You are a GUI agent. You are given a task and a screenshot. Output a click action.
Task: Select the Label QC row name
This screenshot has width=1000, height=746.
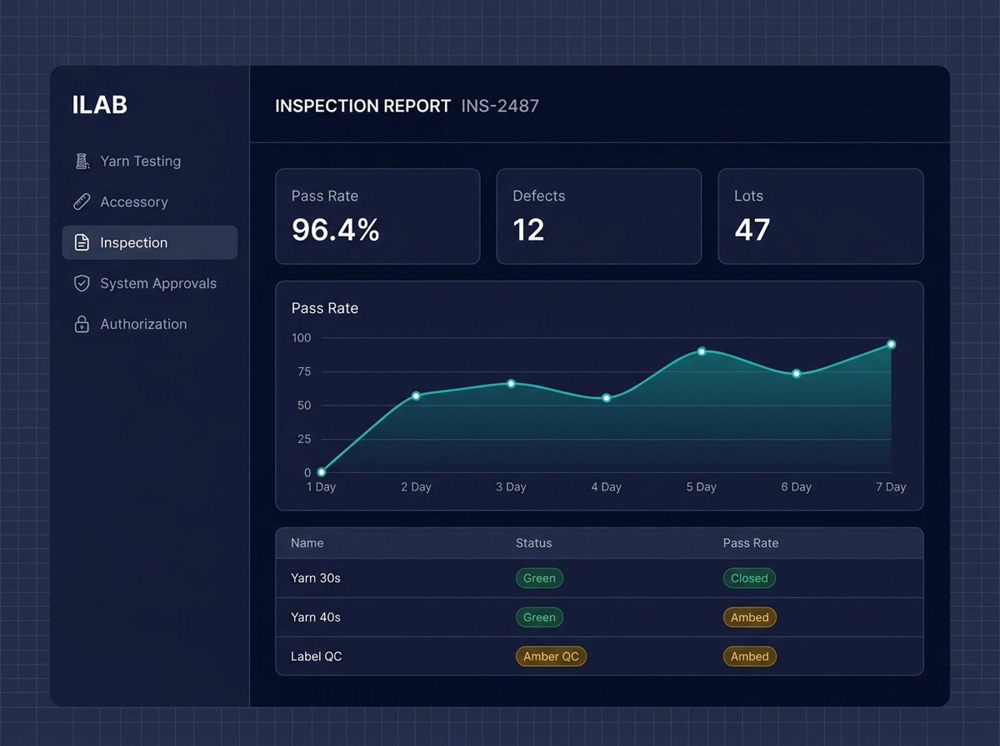pyautogui.click(x=316, y=657)
